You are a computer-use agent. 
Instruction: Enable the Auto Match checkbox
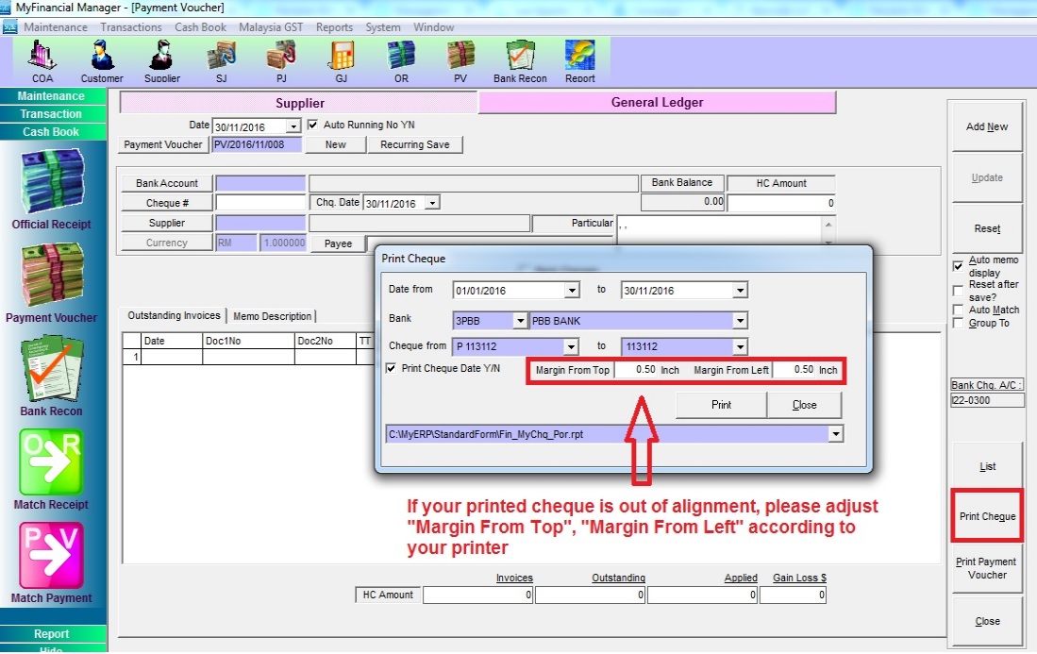click(x=959, y=310)
